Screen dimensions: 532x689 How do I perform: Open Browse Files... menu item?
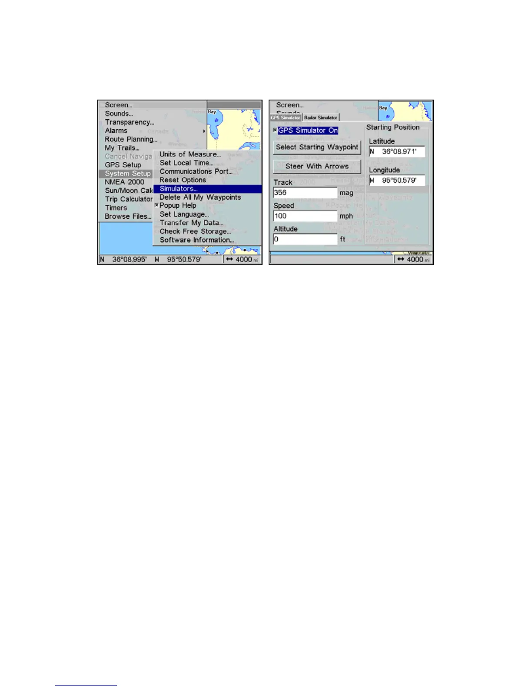(x=128, y=216)
